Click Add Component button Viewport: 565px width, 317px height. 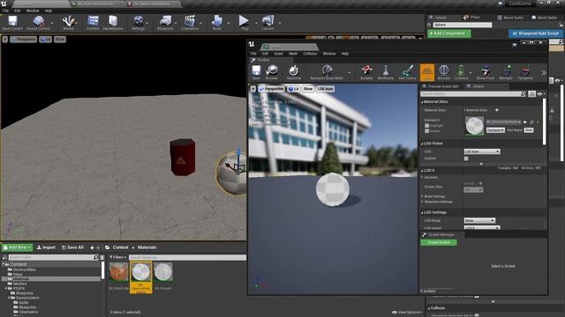449,33
